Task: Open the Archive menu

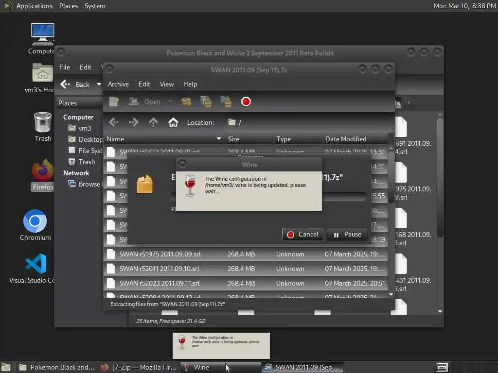Action: (118, 84)
